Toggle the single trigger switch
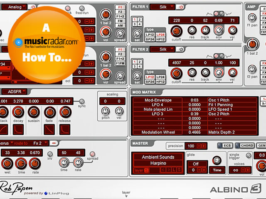Viewport: 266px width, 199px height. (x=249, y=155)
